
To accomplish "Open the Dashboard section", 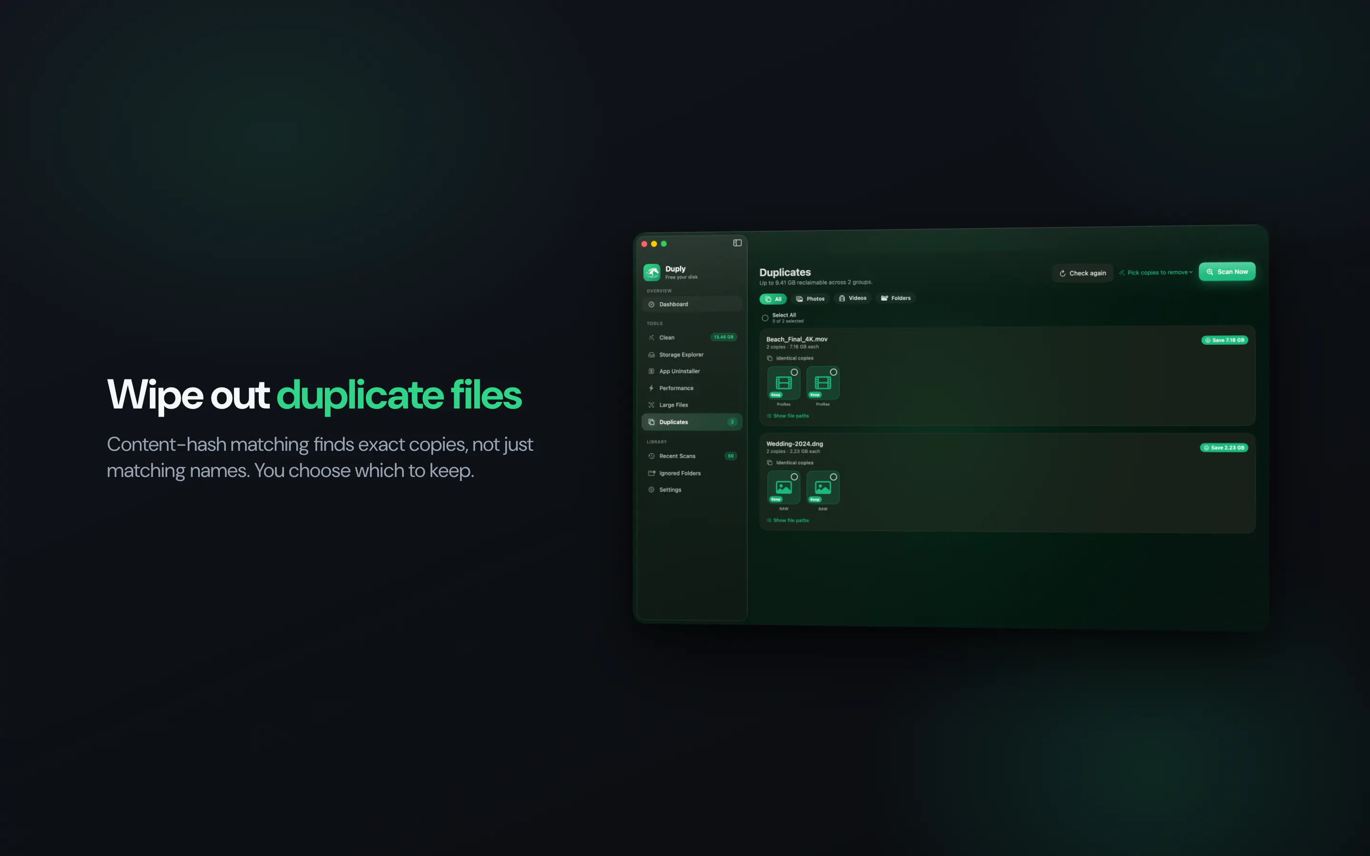I will [692, 304].
